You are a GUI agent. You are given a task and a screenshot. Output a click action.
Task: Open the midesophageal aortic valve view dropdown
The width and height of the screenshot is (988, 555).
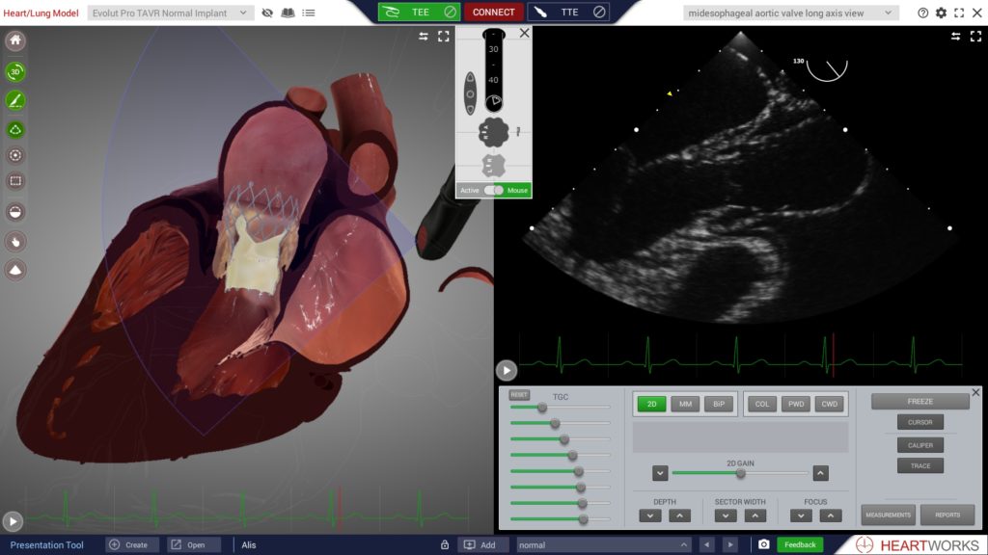click(x=790, y=13)
